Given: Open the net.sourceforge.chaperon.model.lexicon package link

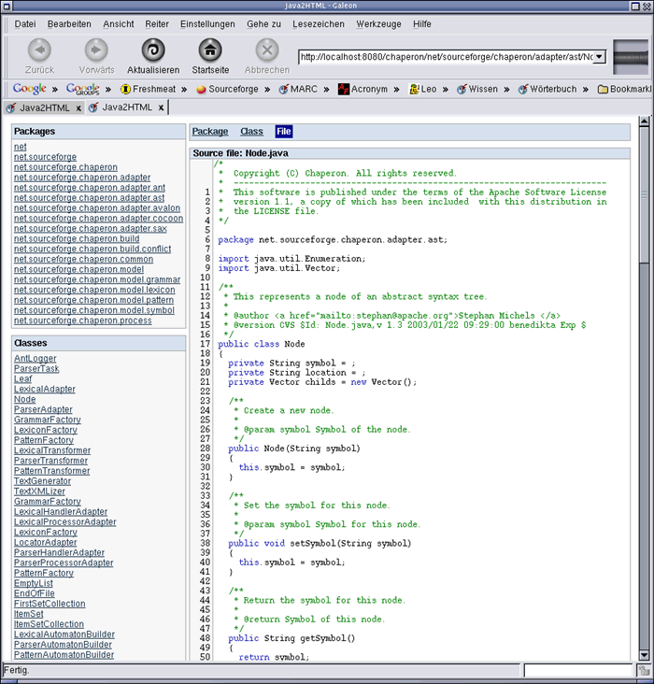Looking at the screenshot, I should click(96, 290).
